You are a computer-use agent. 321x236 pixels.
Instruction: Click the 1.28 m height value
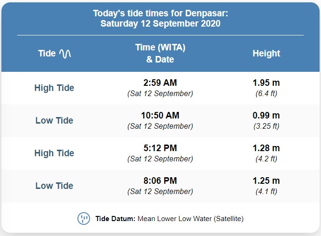tap(266, 148)
